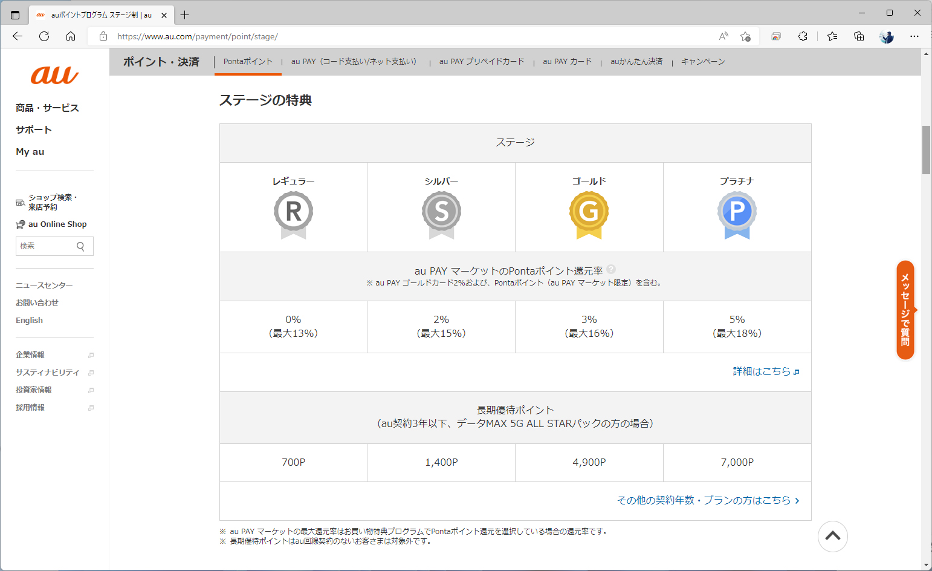Click the 1,400P silver cell
The height and width of the screenshot is (571, 932).
(441, 463)
